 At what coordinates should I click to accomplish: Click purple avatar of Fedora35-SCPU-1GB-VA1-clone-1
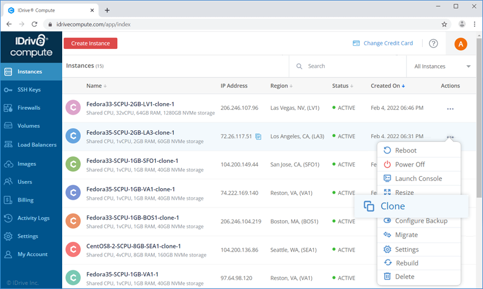pos(73,192)
